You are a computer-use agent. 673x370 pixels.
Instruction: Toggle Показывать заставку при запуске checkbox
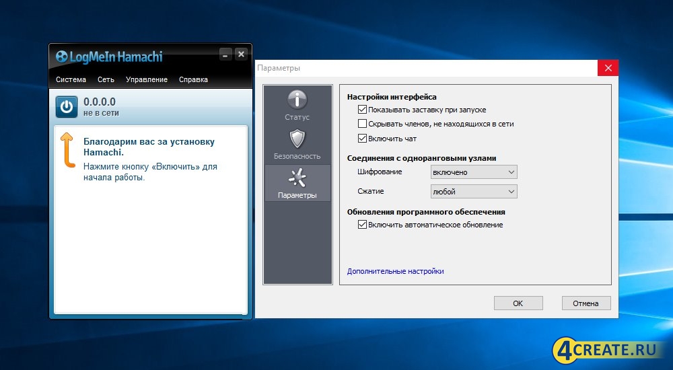pyautogui.click(x=362, y=110)
